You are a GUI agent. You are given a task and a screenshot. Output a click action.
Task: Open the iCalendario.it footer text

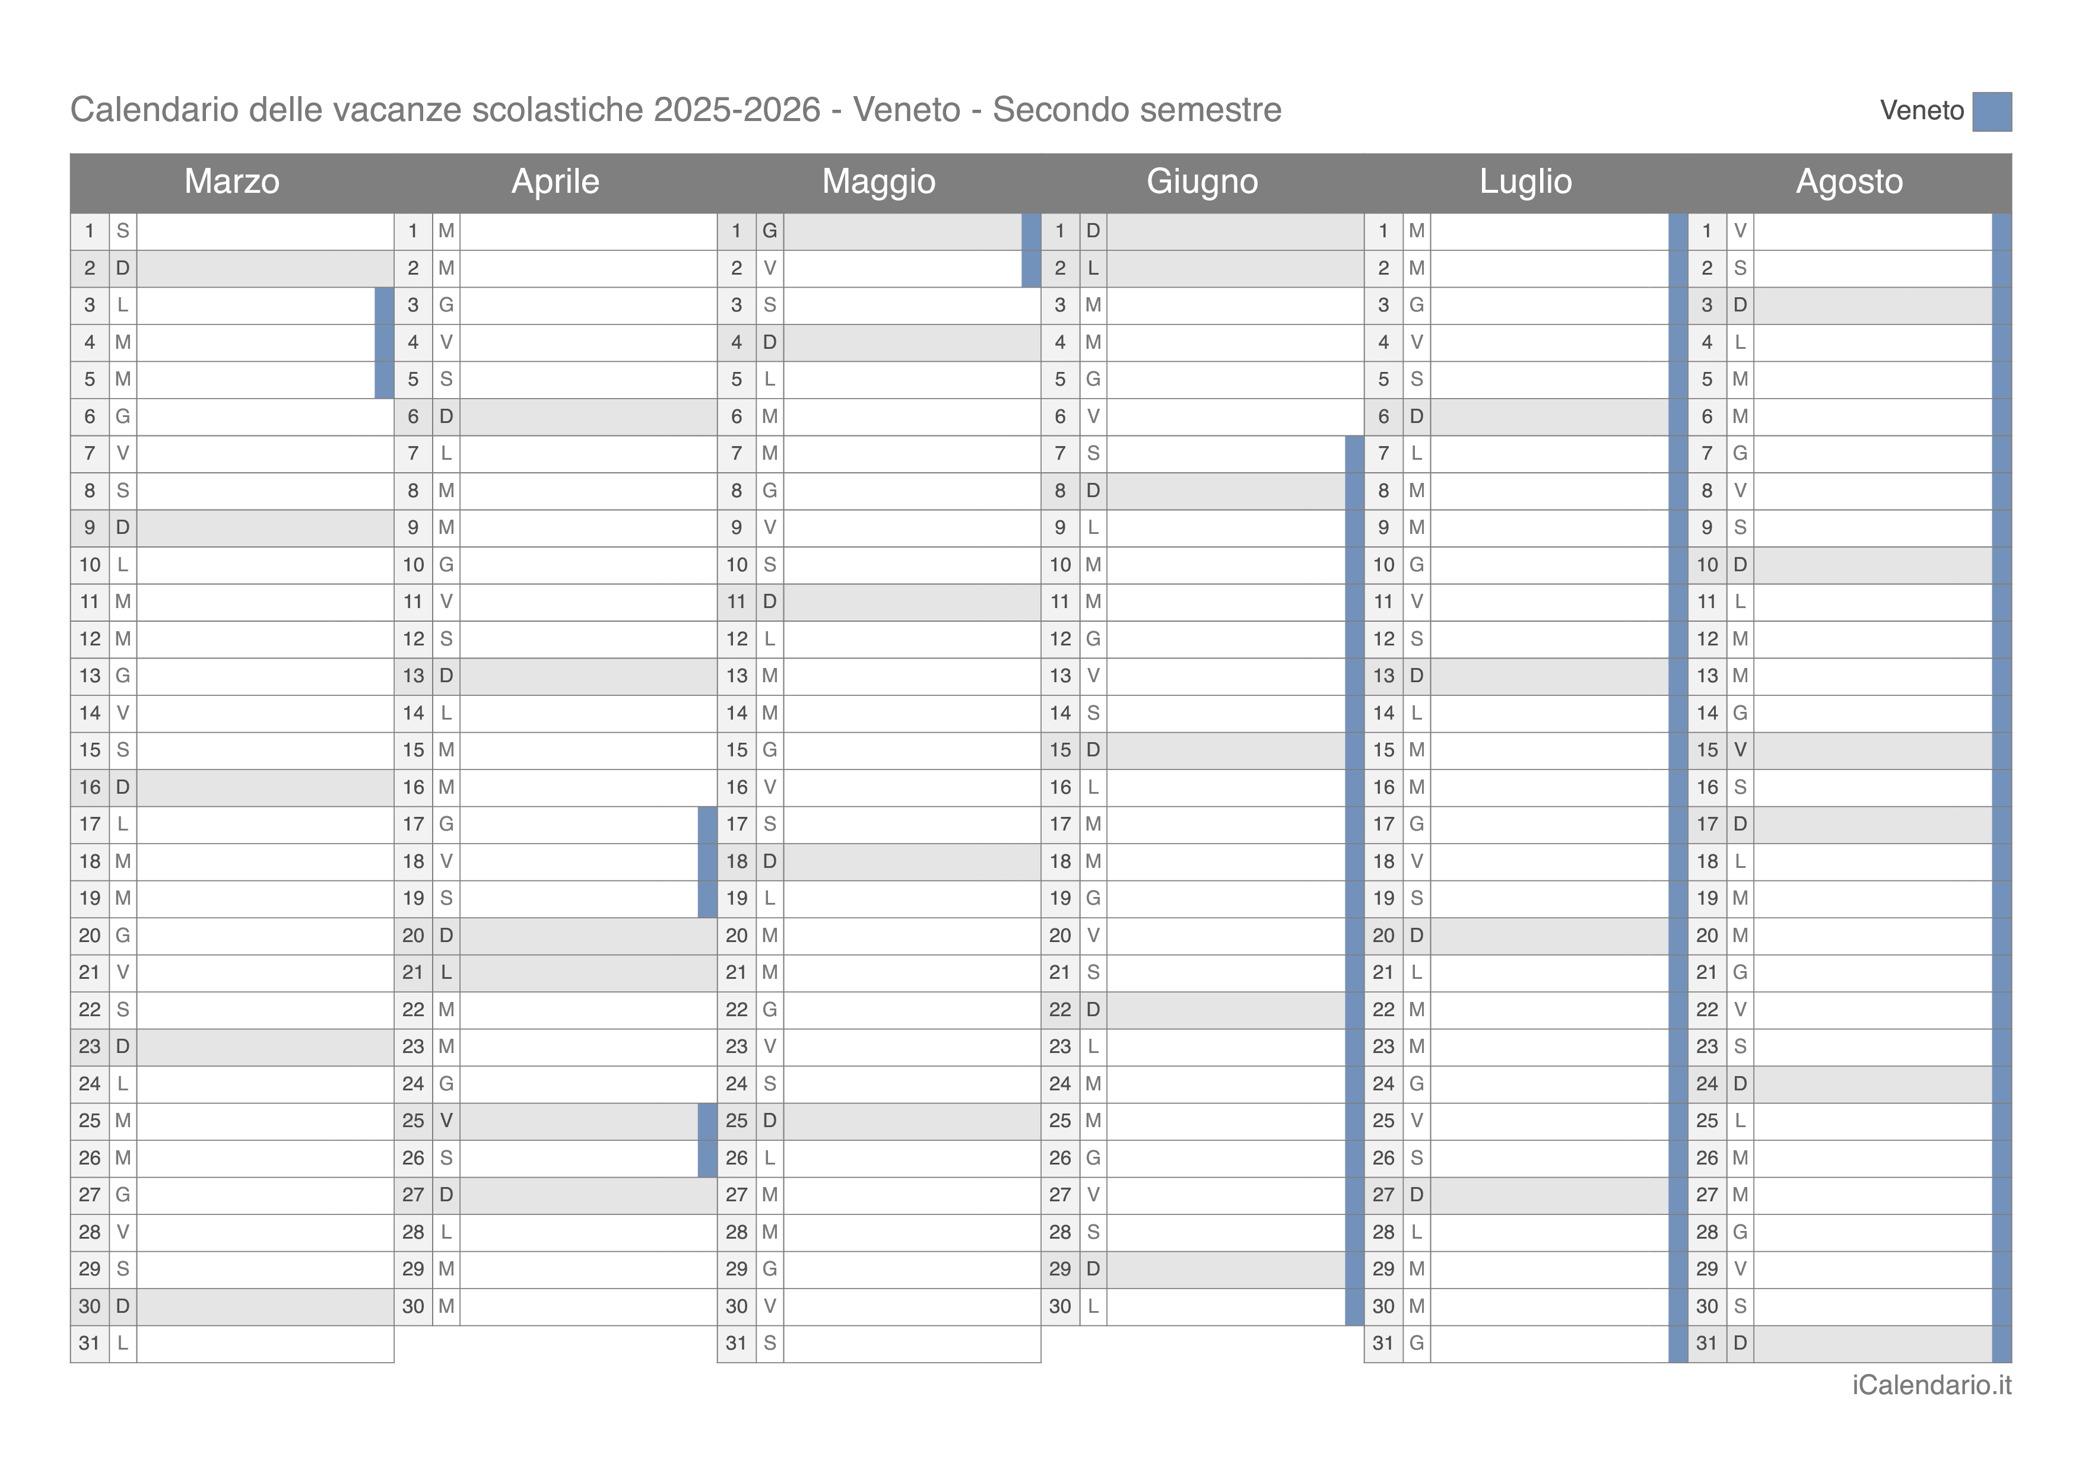pyautogui.click(x=1931, y=1385)
